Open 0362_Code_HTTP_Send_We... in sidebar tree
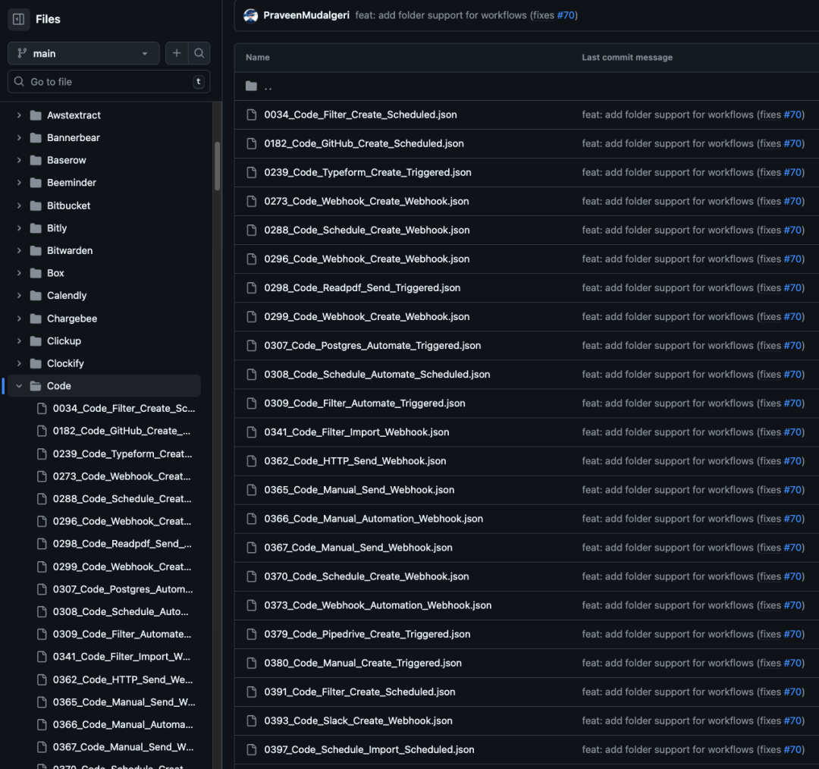The image size is (819, 769). pos(123,680)
